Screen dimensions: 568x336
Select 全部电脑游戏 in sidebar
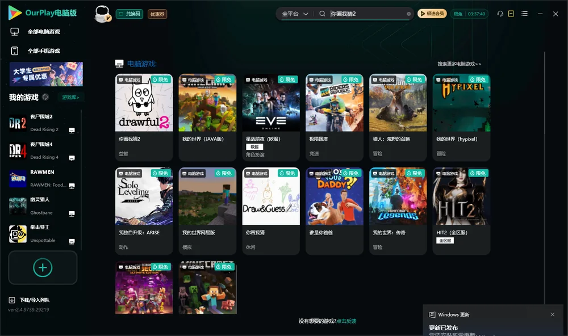[x=44, y=32]
